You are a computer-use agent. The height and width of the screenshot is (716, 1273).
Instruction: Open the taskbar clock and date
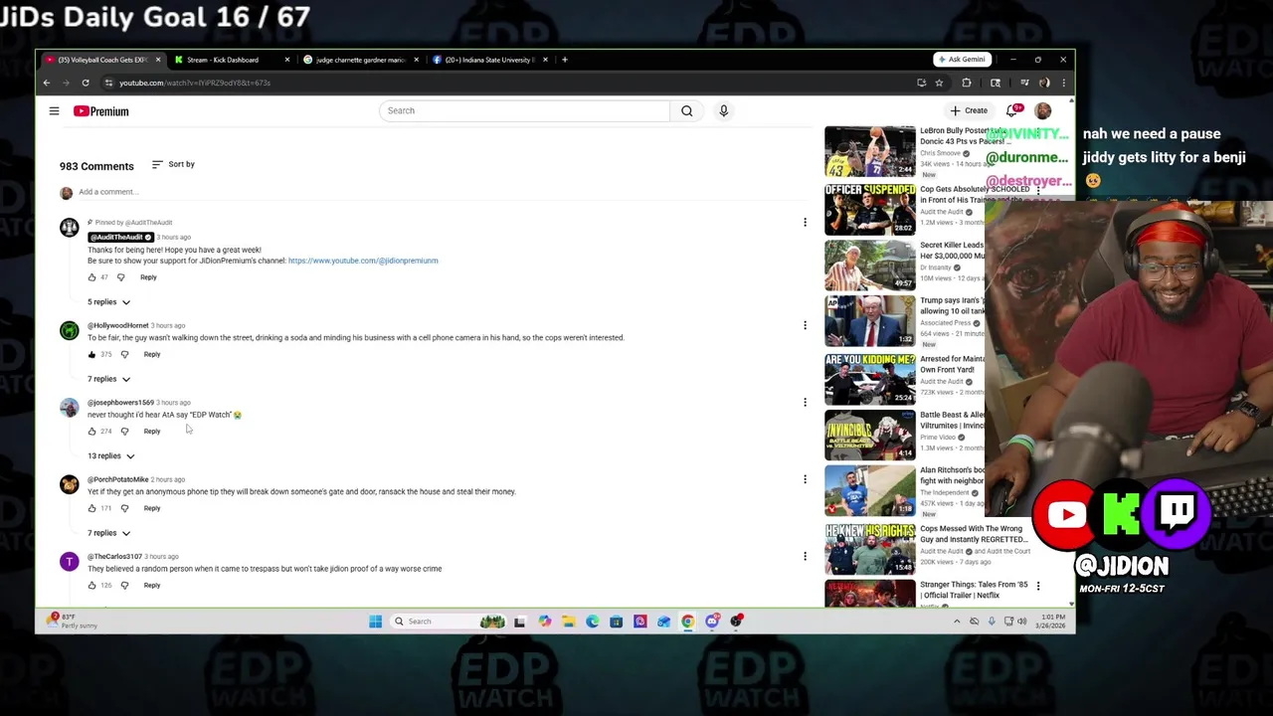click(1051, 622)
